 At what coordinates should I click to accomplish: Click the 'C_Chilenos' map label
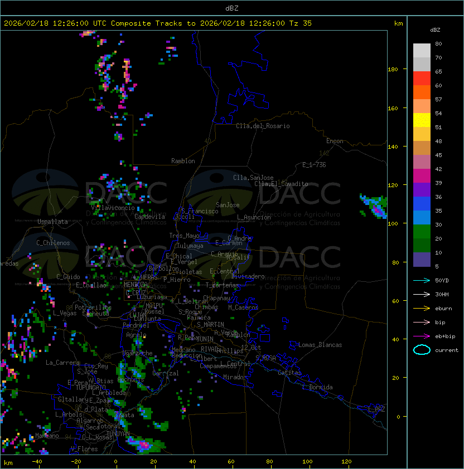click(53, 243)
